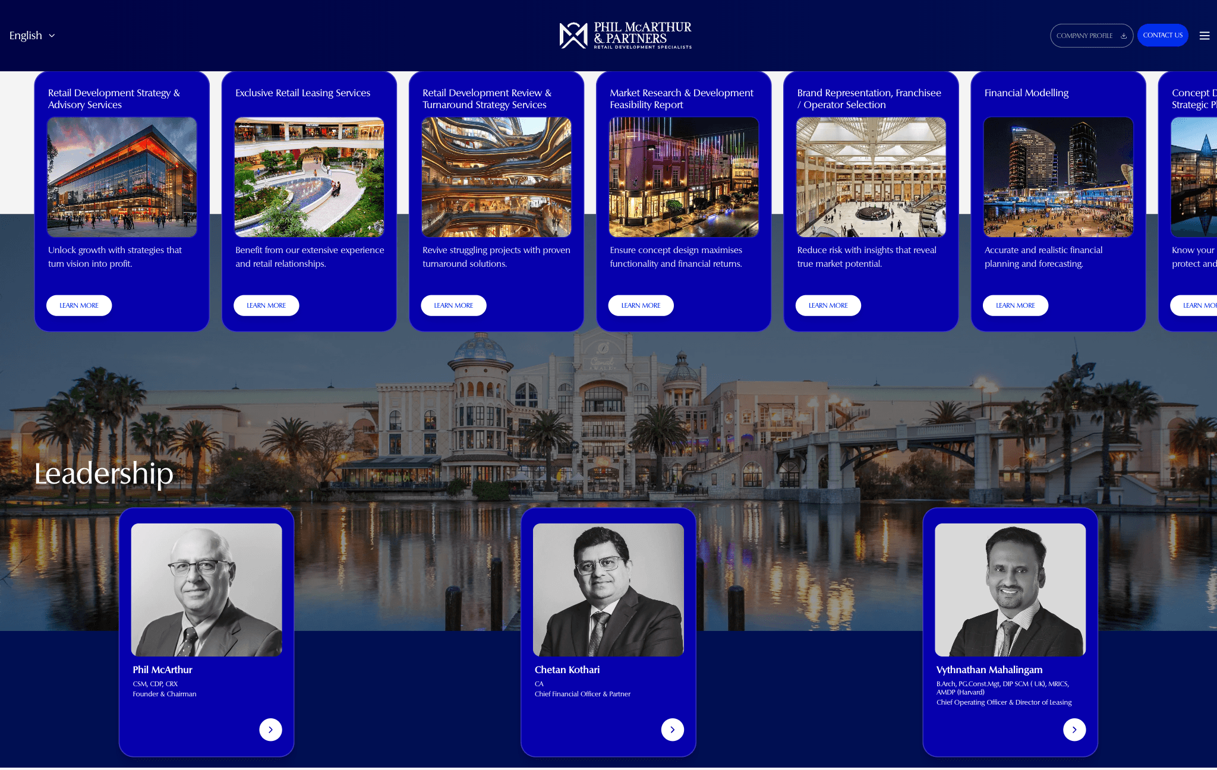Image resolution: width=1217 pixels, height=770 pixels.
Task: Click the 'Market Research & Development Feasibility Report' title
Action: pos(682,99)
